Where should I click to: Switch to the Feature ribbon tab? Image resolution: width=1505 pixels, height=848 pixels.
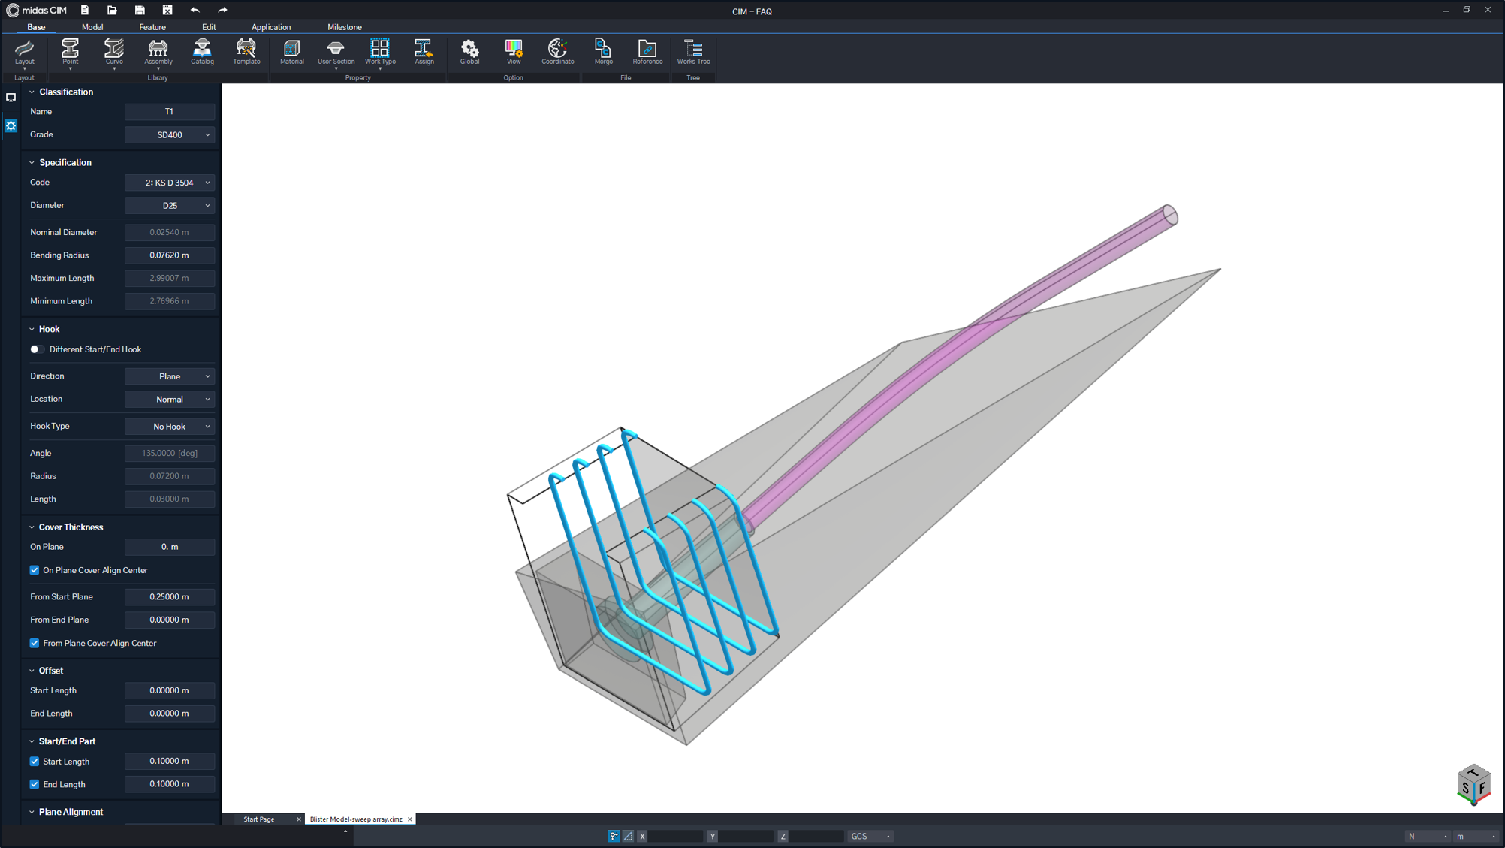152,27
